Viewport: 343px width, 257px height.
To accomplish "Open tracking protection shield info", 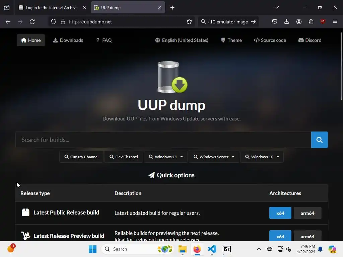I will tap(54, 22).
